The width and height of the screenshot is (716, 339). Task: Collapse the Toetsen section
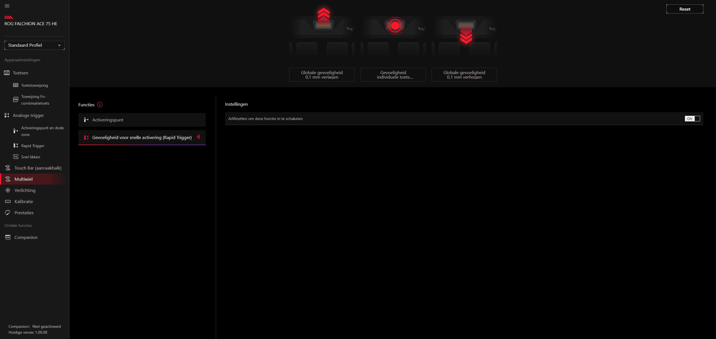pos(20,73)
